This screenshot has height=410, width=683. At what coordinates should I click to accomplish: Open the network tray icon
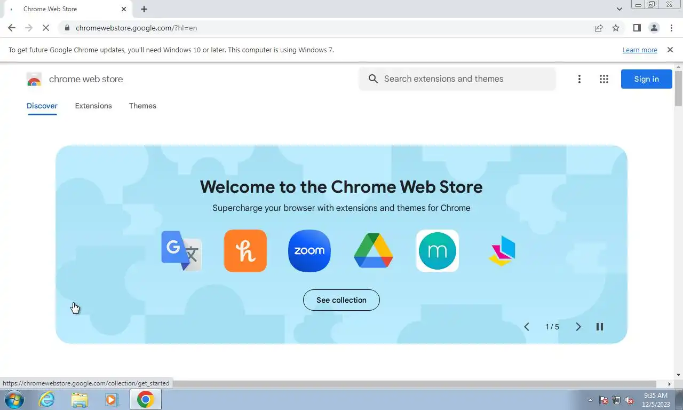click(616, 400)
